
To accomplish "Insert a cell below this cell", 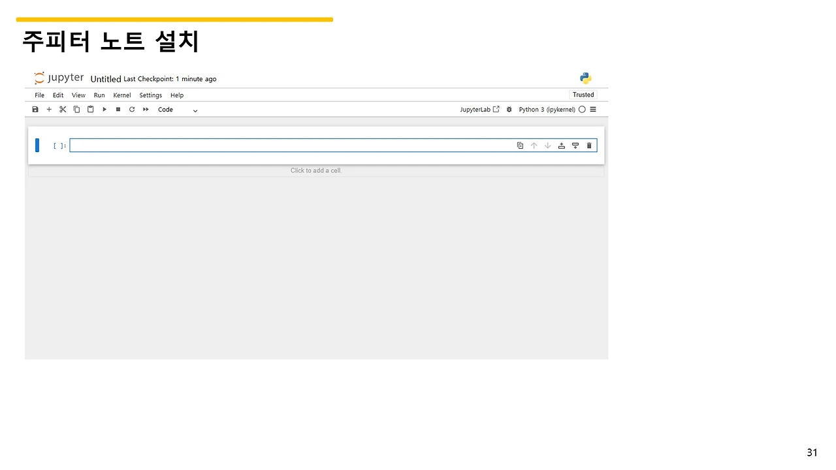I will [x=575, y=146].
